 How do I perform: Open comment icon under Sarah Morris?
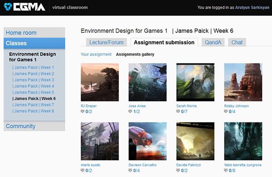pyautogui.click(x=178, y=111)
